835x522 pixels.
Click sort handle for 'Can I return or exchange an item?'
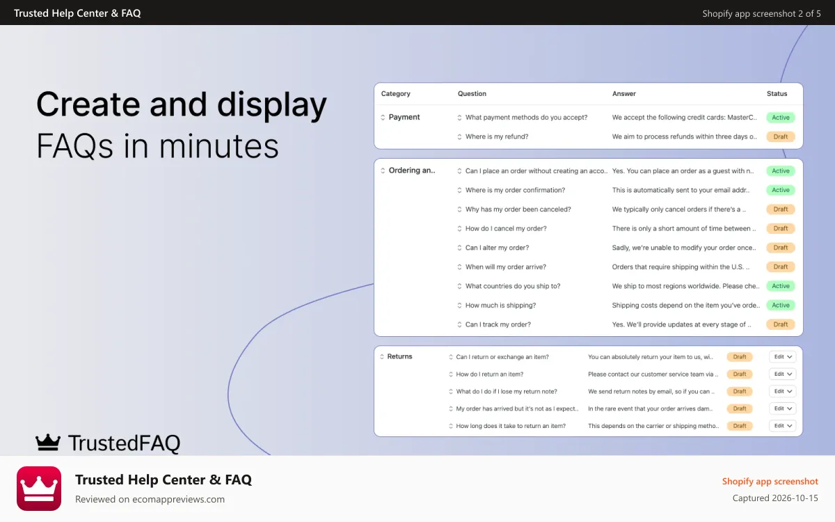451,357
